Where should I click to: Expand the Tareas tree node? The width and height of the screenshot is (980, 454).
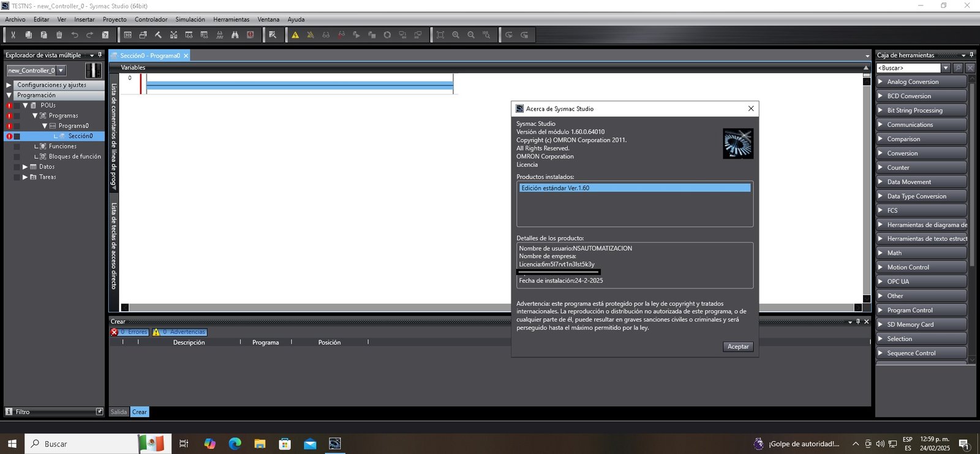pyautogui.click(x=25, y=177)
